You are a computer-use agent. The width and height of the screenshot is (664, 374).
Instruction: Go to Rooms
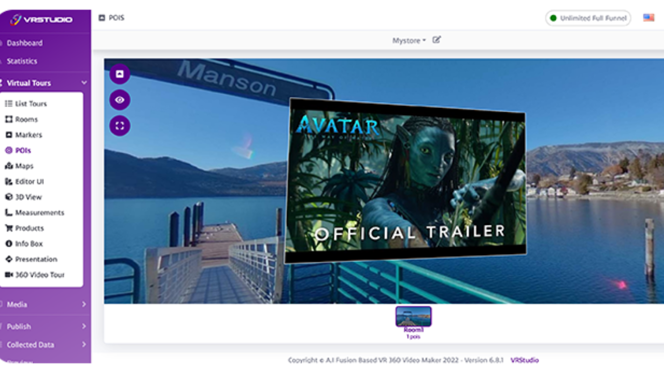click(26, 119)
